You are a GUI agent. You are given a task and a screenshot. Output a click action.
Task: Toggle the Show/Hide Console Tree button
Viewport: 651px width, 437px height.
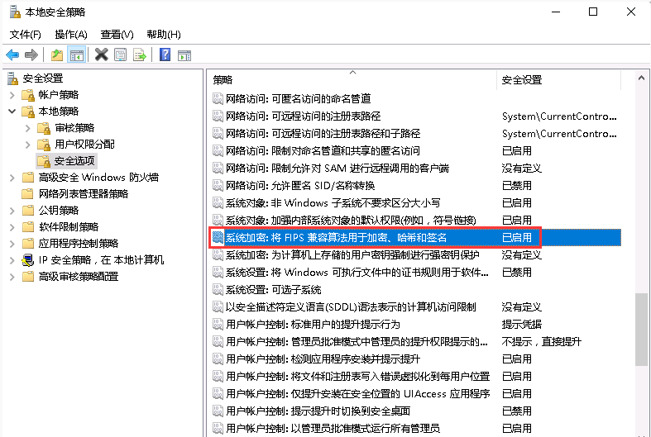(76, 55)
